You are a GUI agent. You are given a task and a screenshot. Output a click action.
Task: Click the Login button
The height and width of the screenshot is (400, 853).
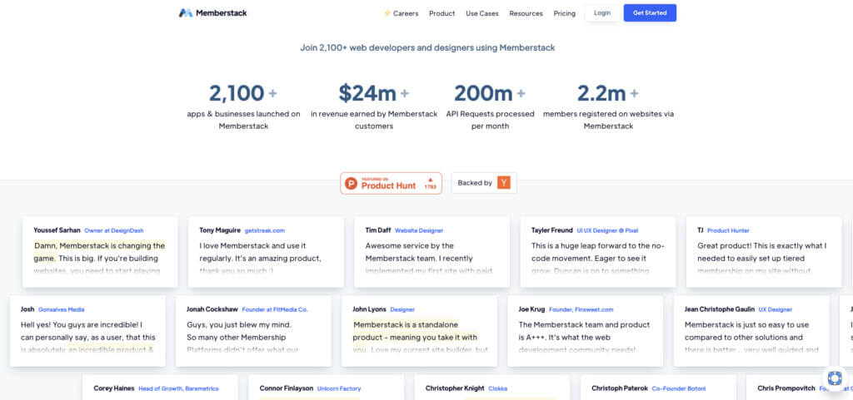[x=602, y=13]
